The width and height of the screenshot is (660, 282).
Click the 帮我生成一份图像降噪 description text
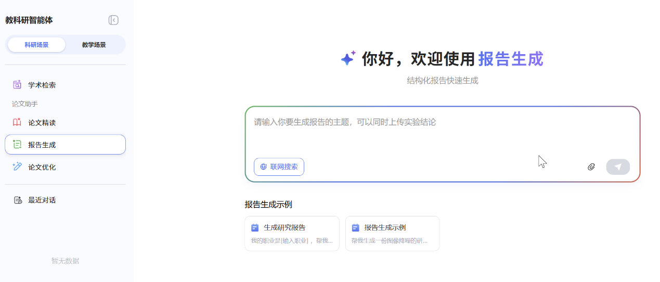(390, 241)
